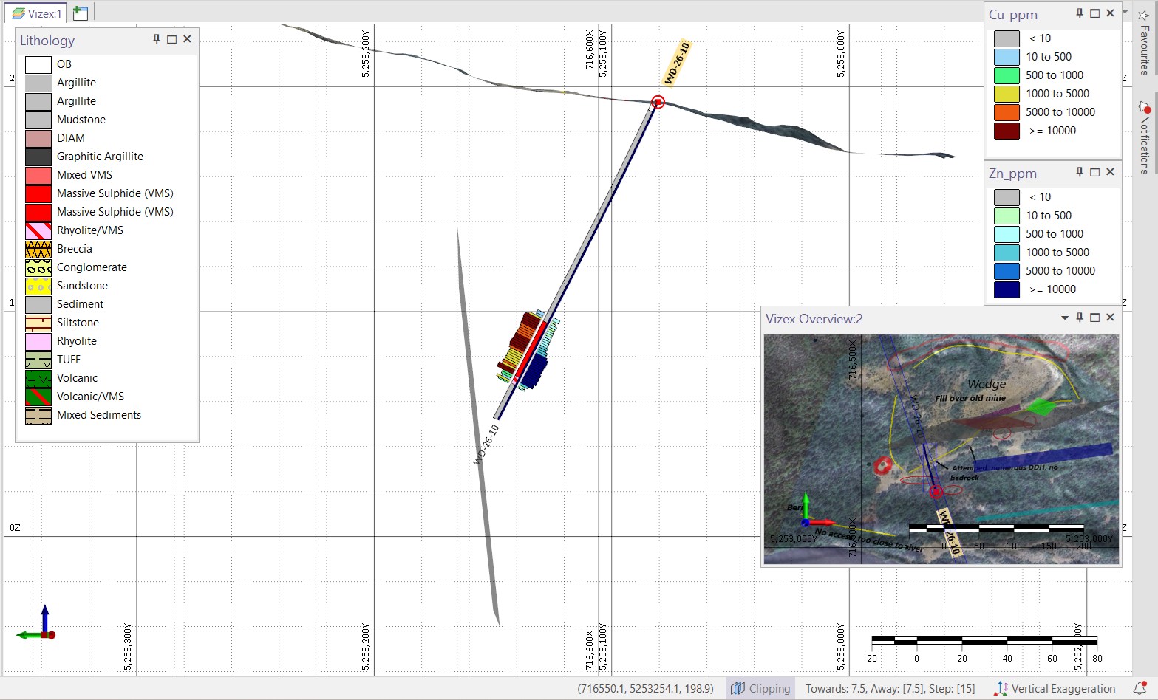Click Zn_ppm '1000 to 5000' label
This screenshot has width=1158, height=700.
[x=1057, y=253]
